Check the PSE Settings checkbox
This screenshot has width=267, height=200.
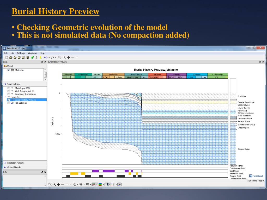(x=9, y=103)
